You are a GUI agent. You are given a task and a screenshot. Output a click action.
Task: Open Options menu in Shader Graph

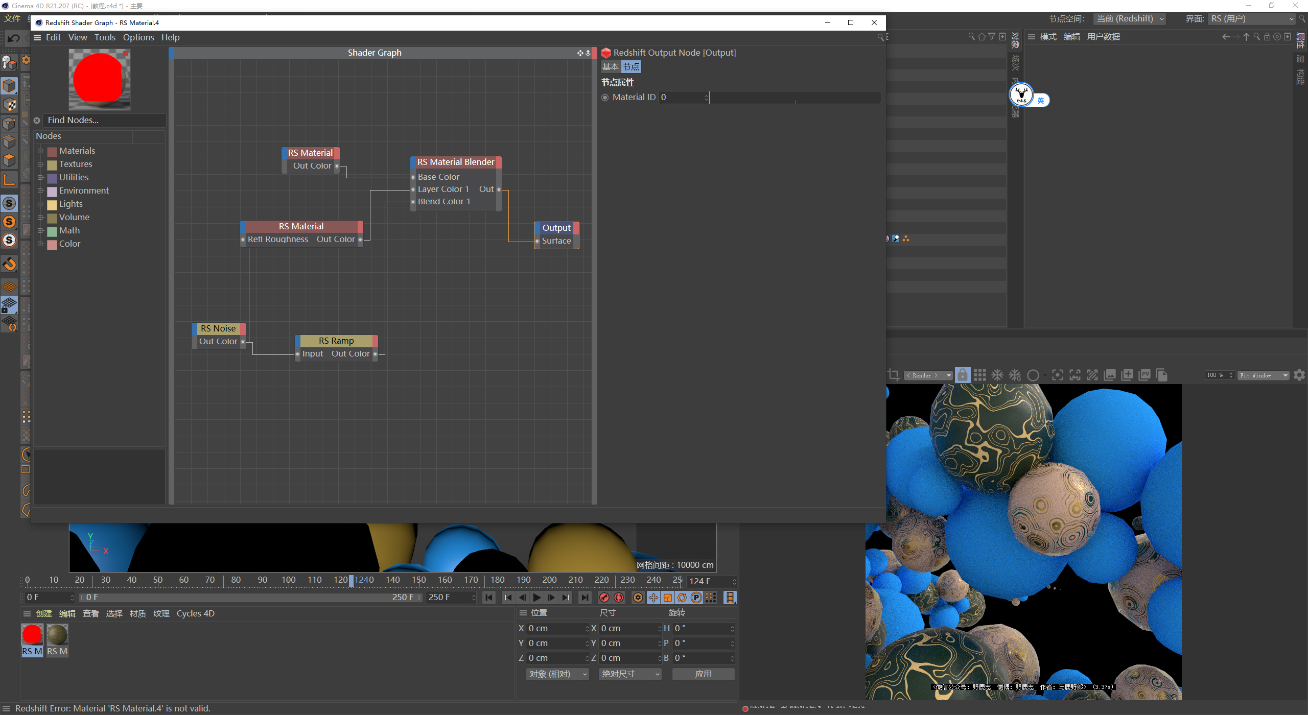138,37
